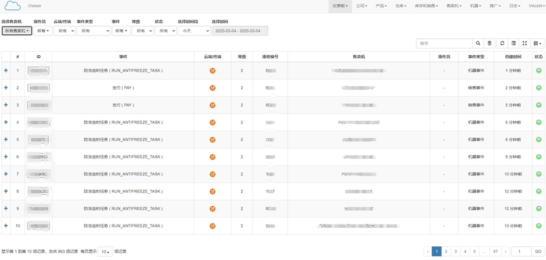Open the 推广 promotion menu
The width and height of the screenshot is (546, 260).
[x=495, y=6]
